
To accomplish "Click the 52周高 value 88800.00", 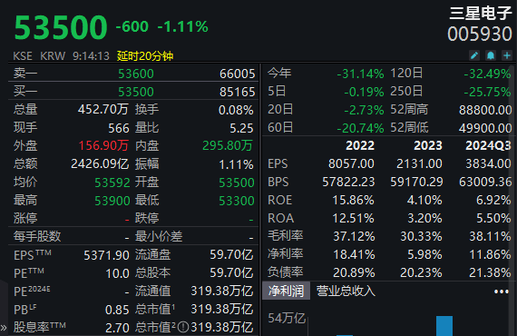I will [485, 110].
